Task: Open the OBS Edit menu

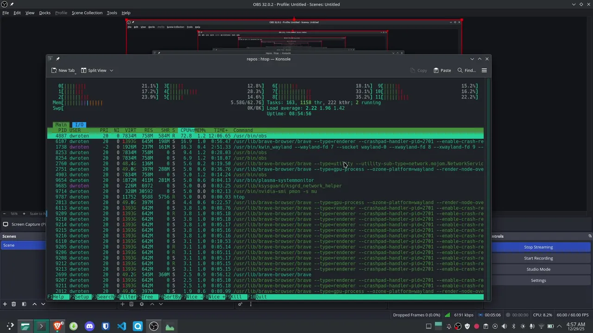Action: point(17,13)
